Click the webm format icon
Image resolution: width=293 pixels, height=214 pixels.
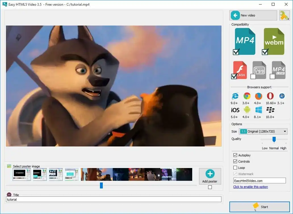click(x=274, y=41)
